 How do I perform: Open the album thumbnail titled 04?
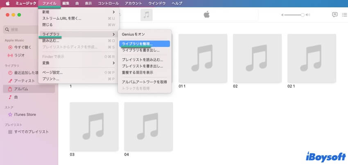point(149,127)
